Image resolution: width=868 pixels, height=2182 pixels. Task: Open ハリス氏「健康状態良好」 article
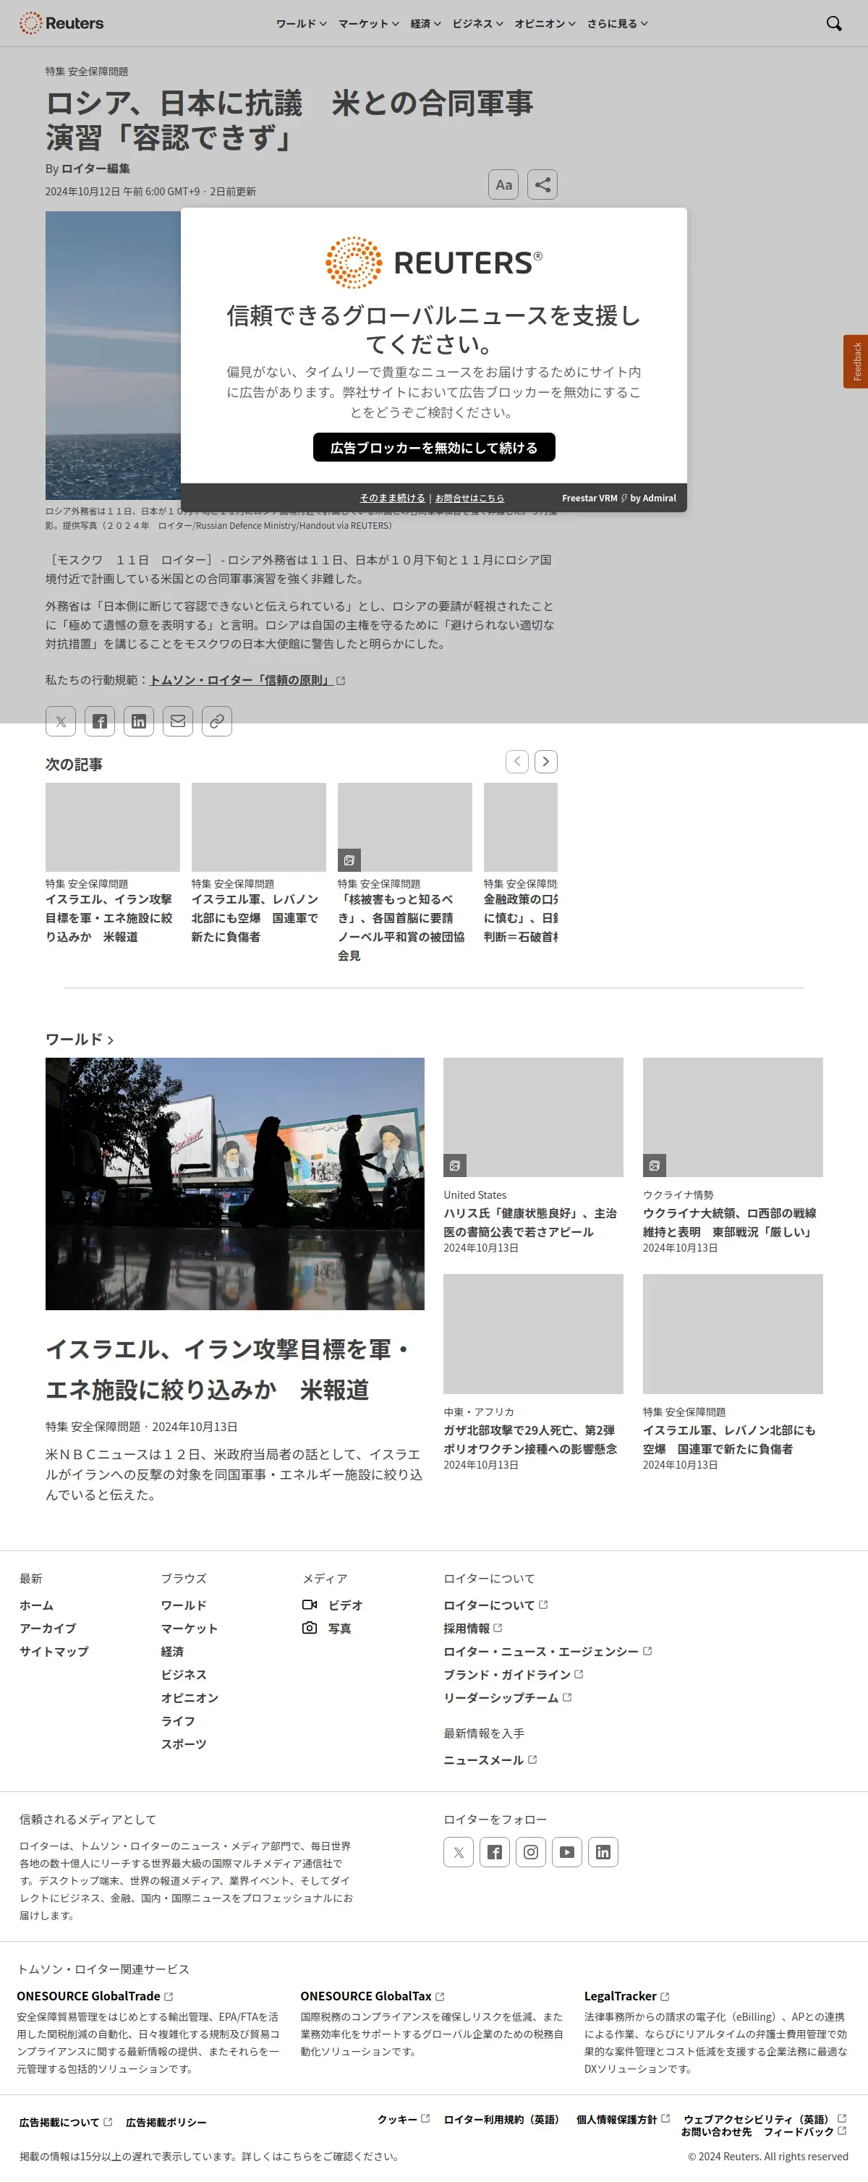[529, 1222]
